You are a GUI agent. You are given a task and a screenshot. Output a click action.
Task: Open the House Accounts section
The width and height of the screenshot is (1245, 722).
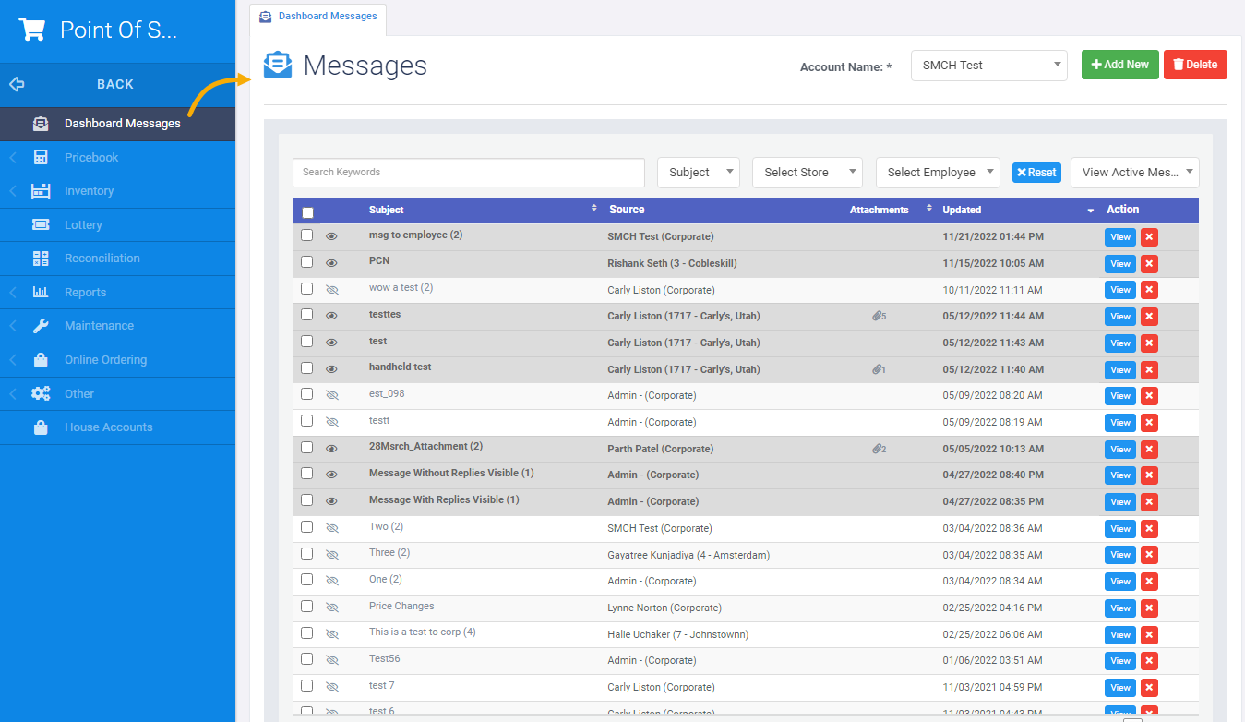pyautogui.click(x=39, y=427)
